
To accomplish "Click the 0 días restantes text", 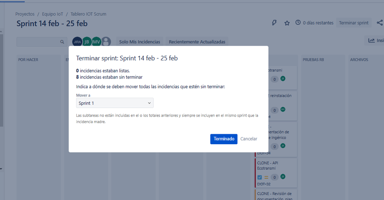I will [318, 23].
